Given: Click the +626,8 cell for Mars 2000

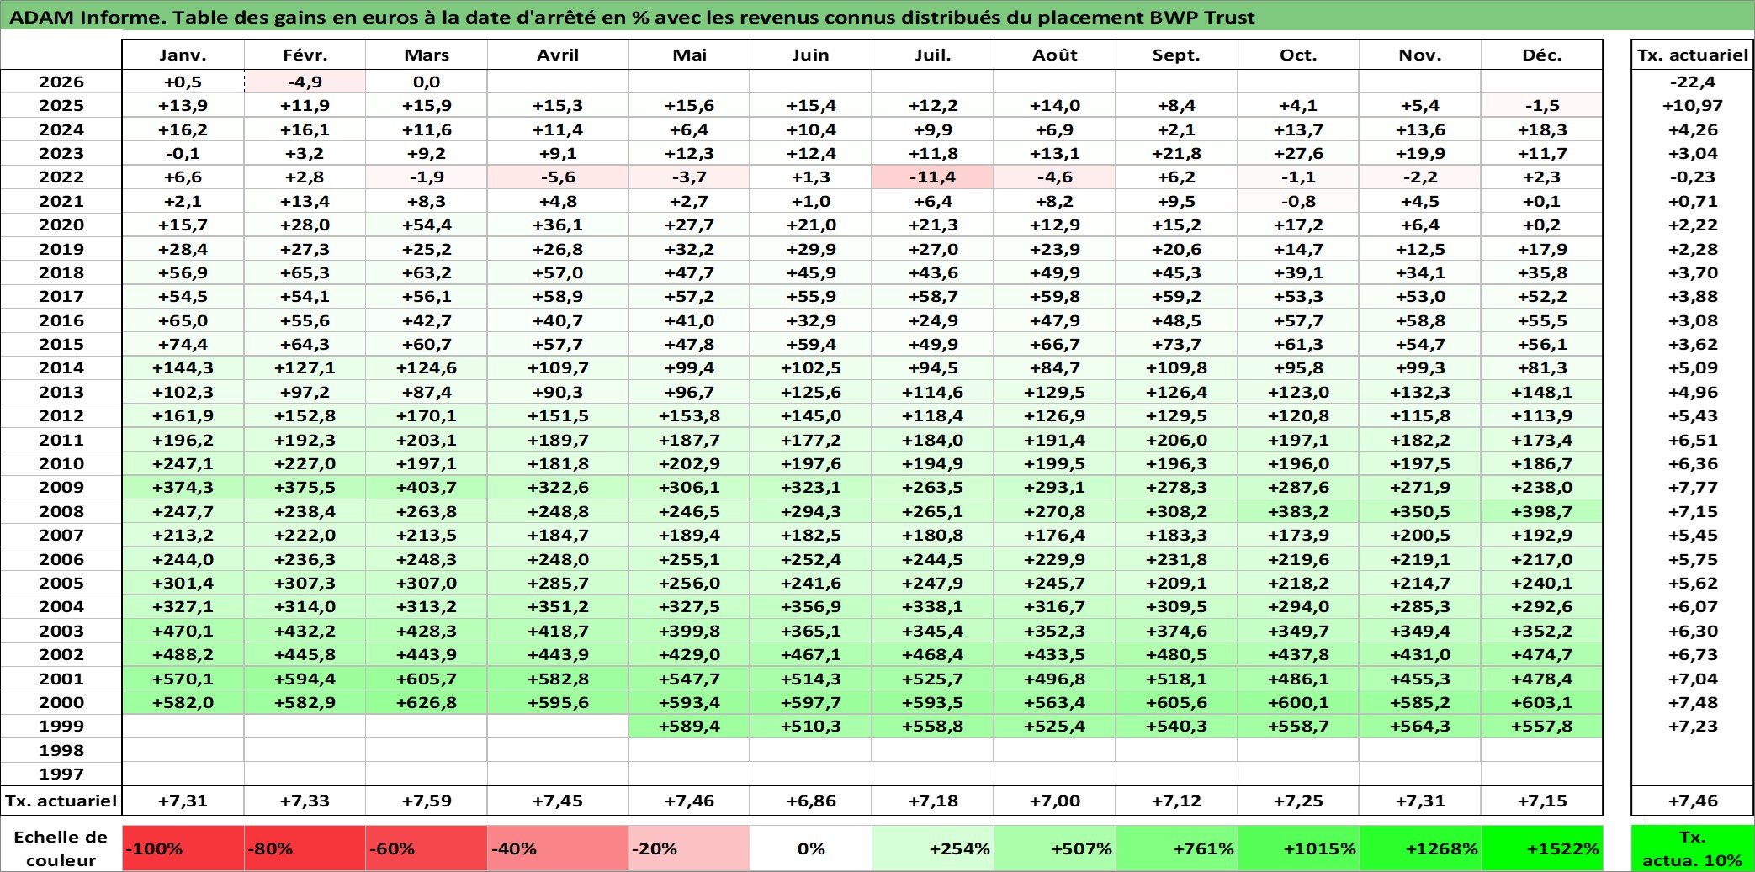Looking at the screenshot, I should coord(427,702).
